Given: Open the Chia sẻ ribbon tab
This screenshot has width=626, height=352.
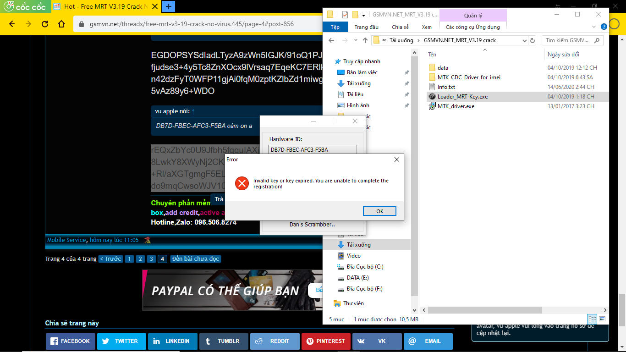Looking at the screenshot, I should [x=400, y=27].
